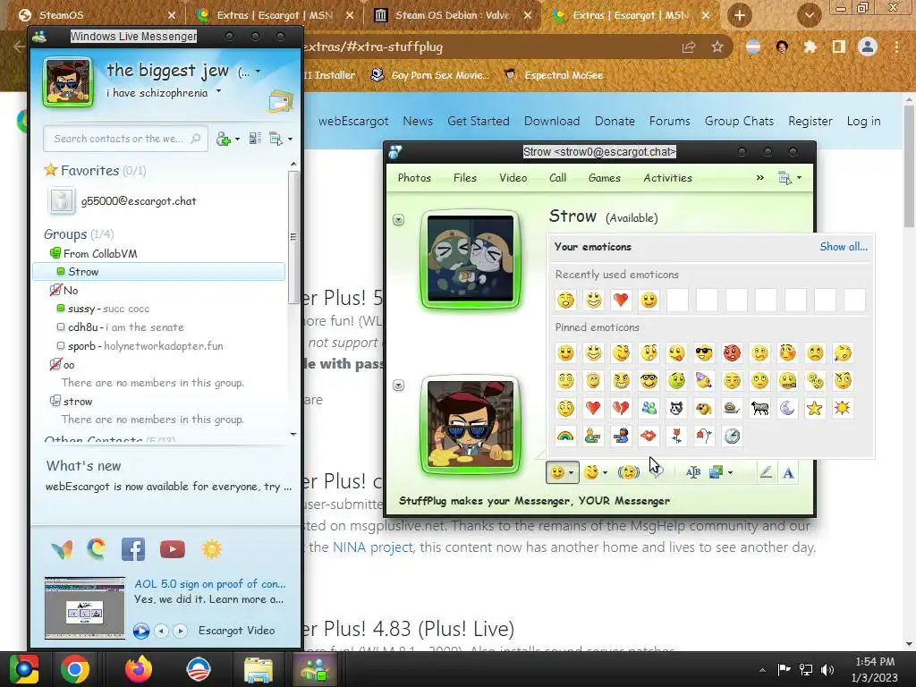Insert the cat face emoticon
The height and width of the screenshot is (687, 916).
coord(676,408)
